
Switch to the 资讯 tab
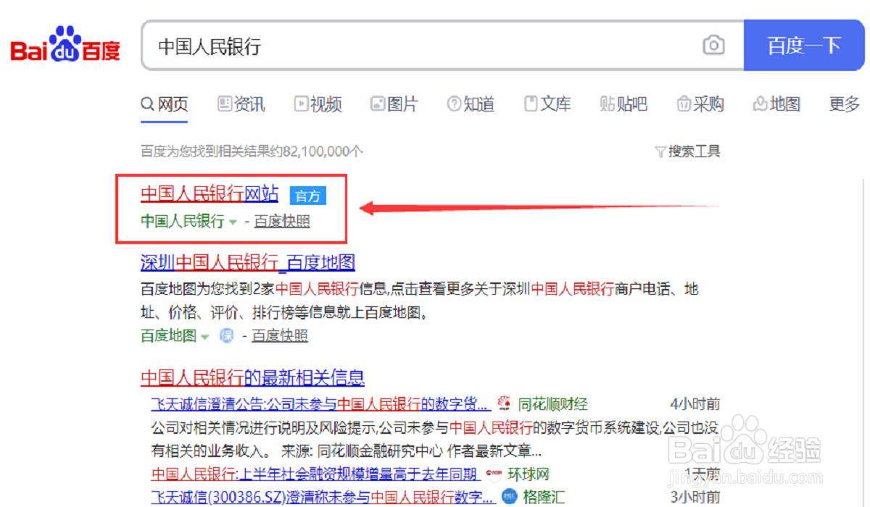(241, 104)
